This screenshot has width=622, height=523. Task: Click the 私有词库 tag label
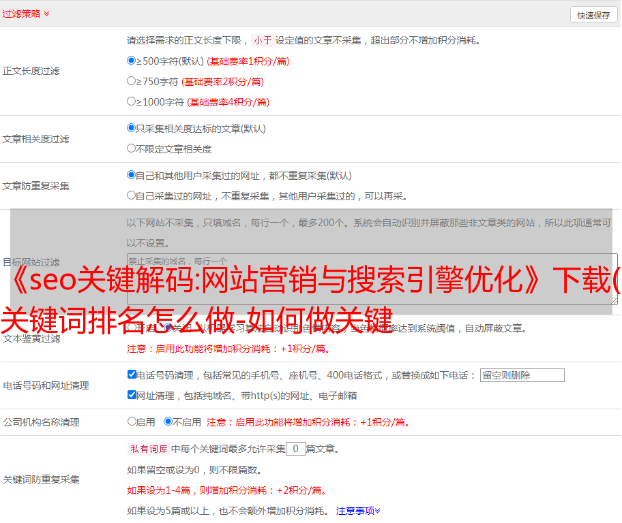click(x=149, y=449)
